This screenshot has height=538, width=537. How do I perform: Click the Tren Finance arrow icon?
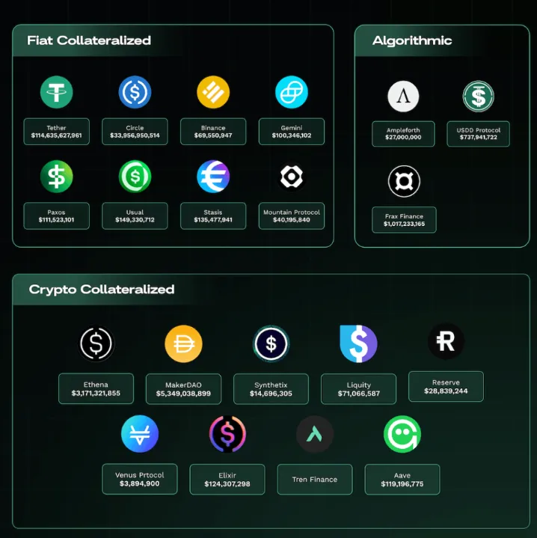pos(315,434)
